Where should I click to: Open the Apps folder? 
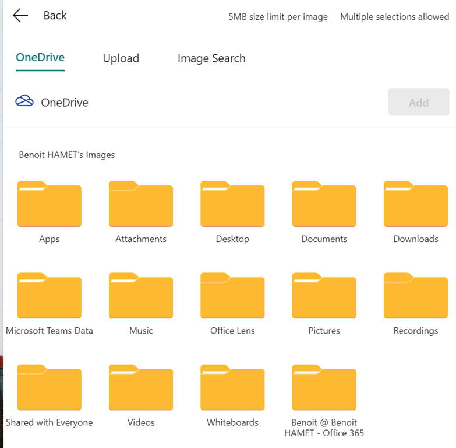tap(50, 204)
